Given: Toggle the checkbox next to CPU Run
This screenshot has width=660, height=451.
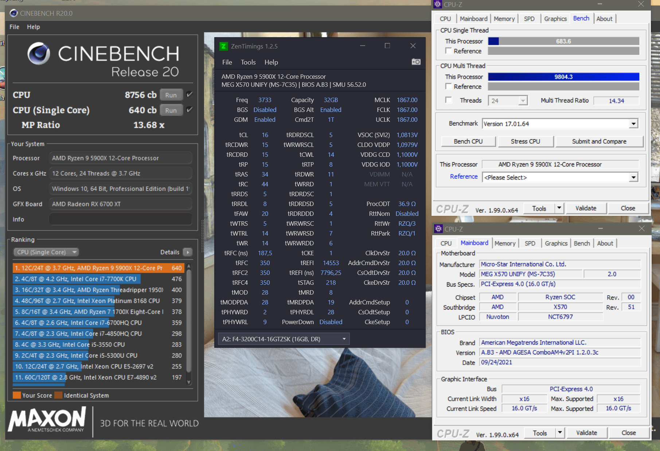Looking at the screenshot, I should pyautogui.click(x=189, y=94).
